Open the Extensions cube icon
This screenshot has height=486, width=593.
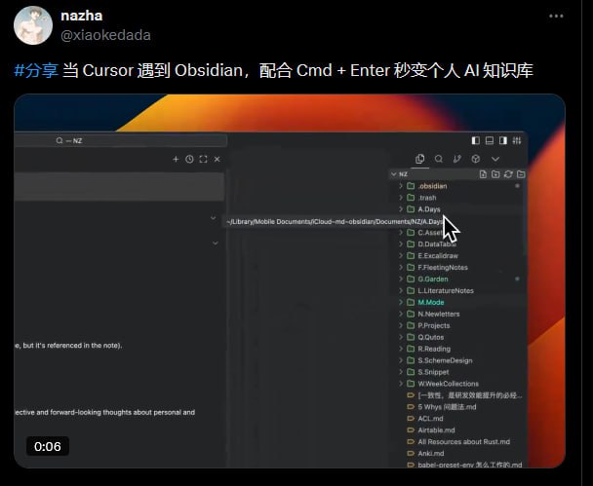pyautogui.click(x=476, y=159)
